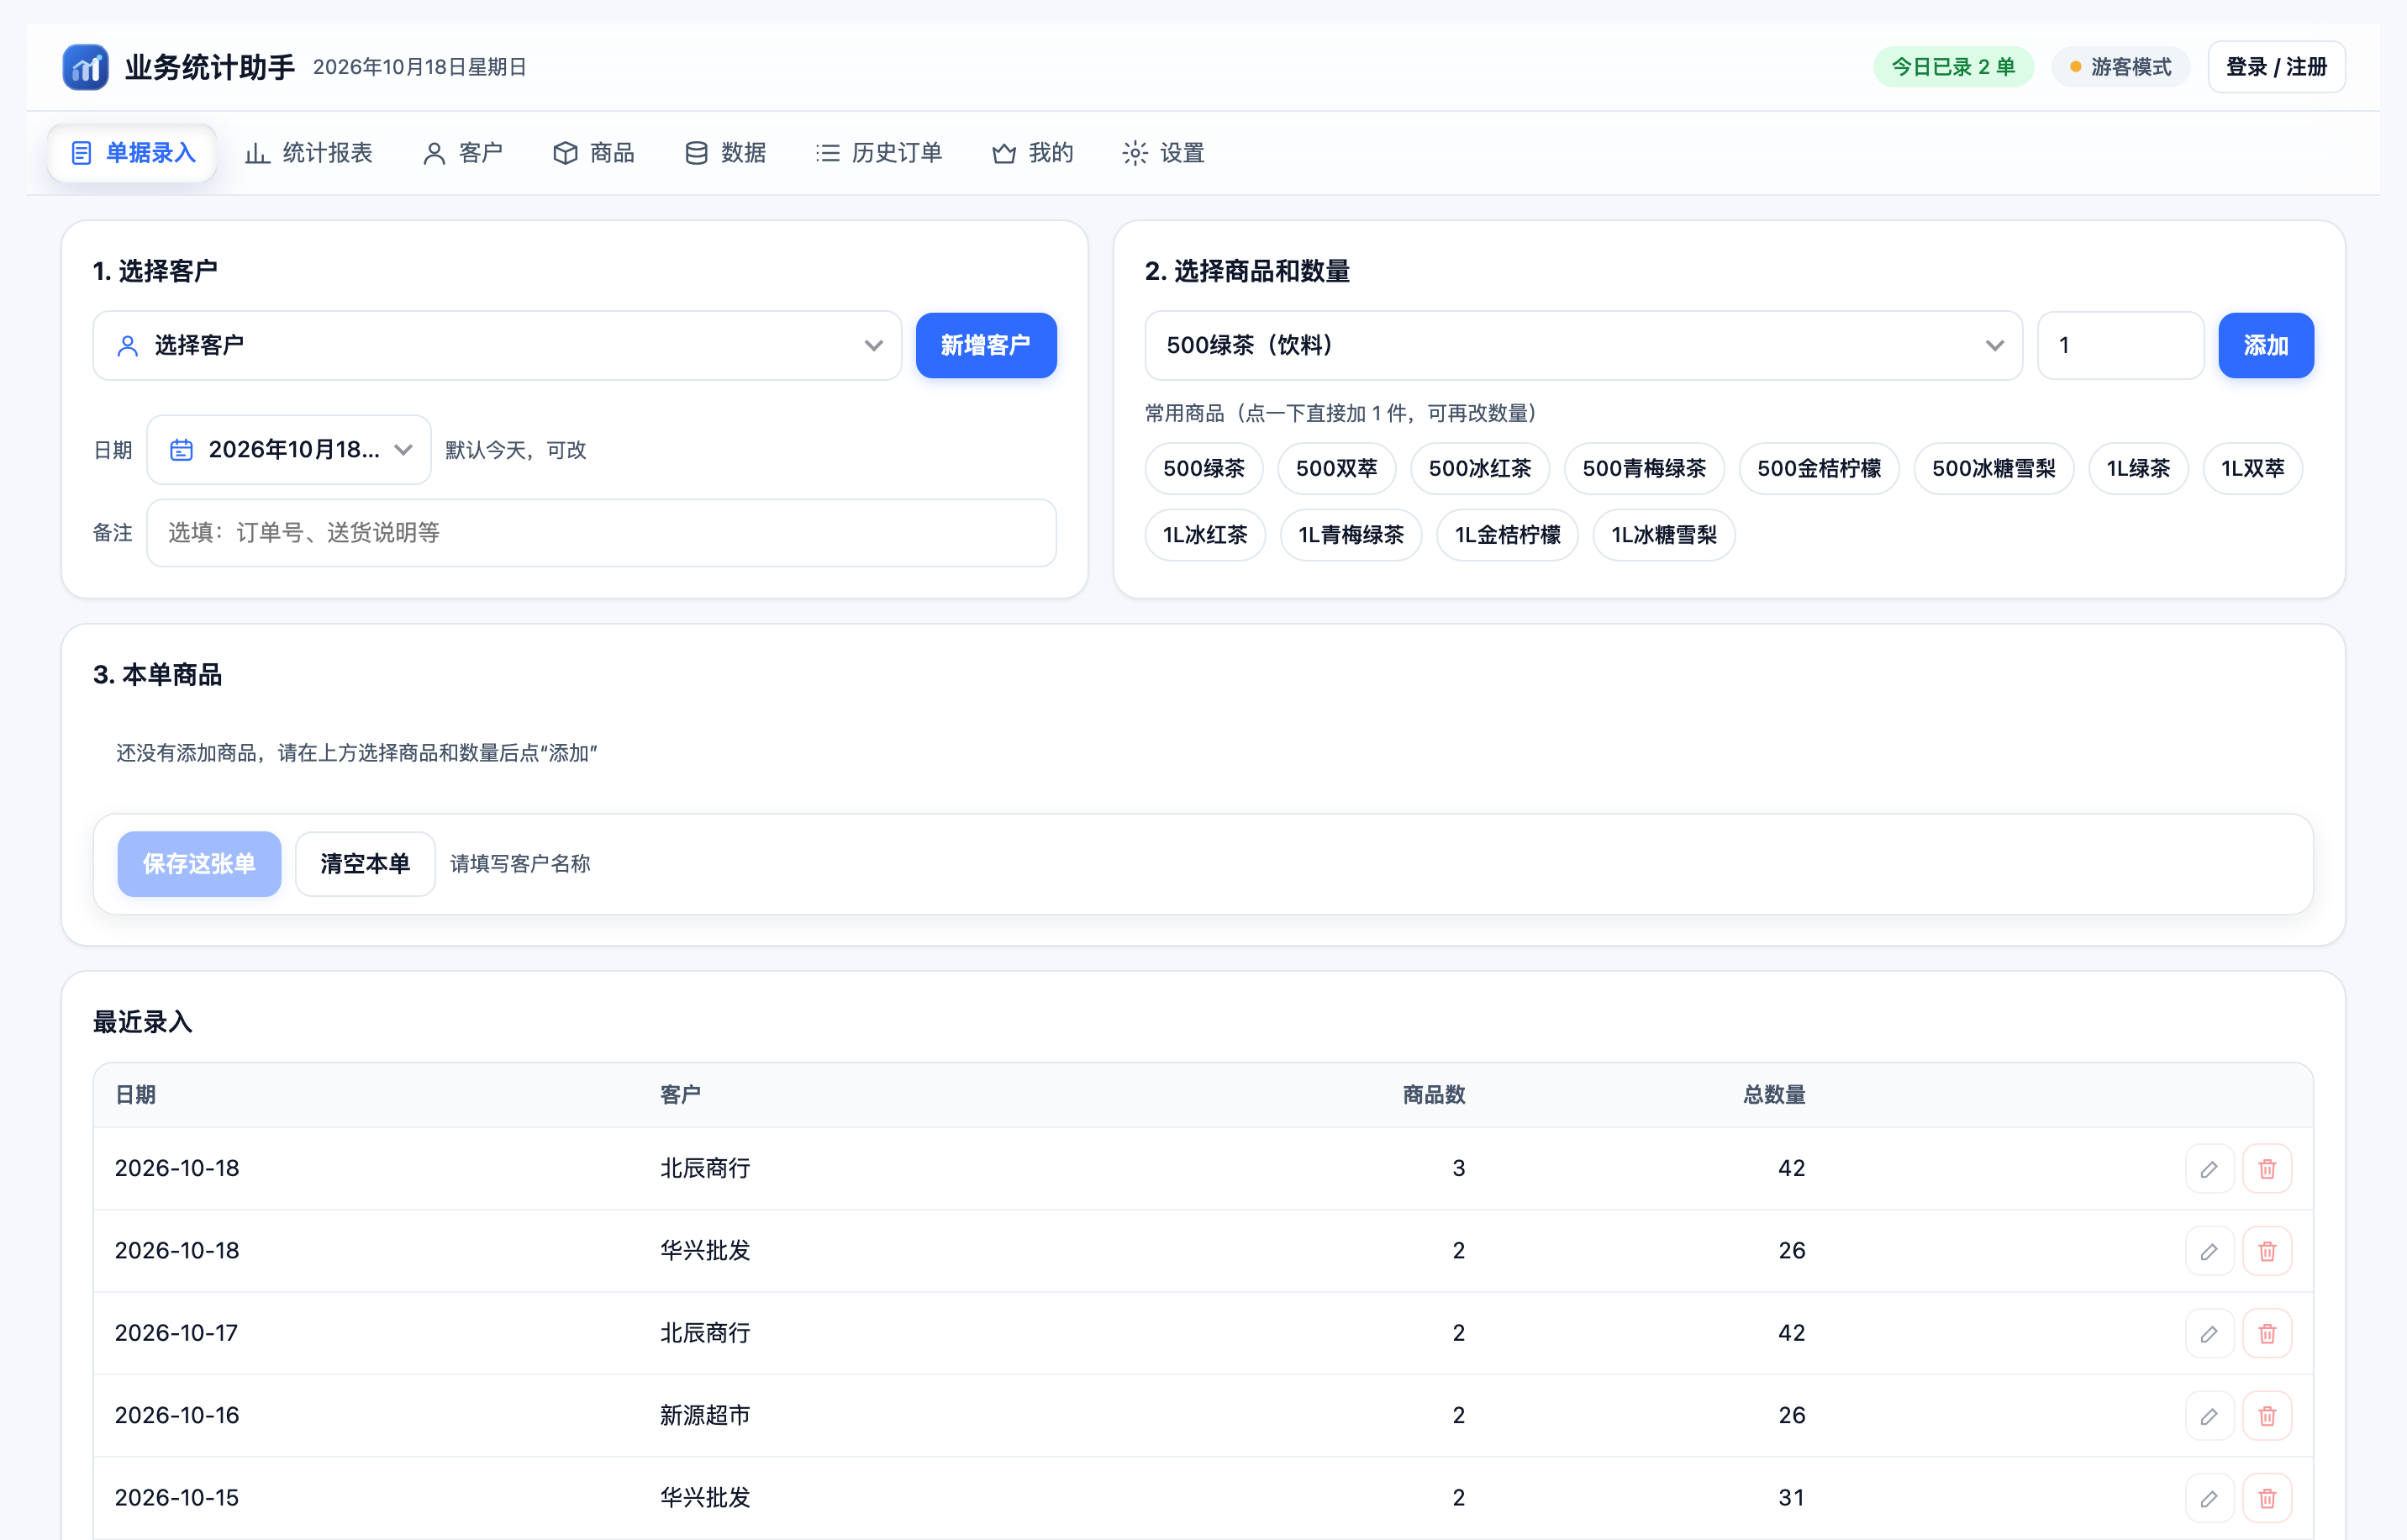
Task: Switch to the 单据录入 tab
Action: pos(132,153)
